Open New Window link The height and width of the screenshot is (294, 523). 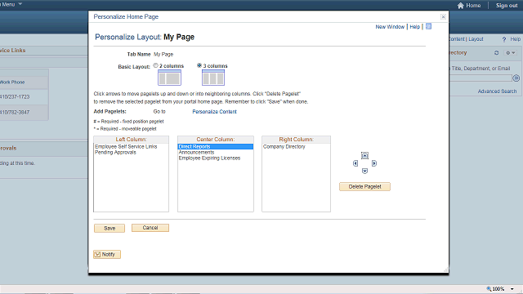[x=390, y=27]
